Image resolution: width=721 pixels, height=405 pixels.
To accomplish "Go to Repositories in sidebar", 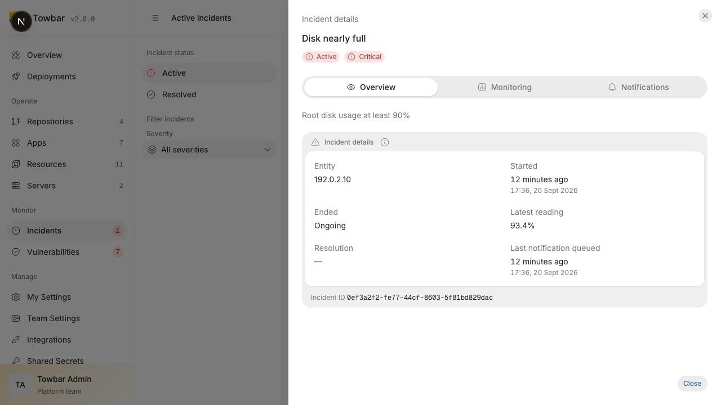I will click(x=68, y=121).
